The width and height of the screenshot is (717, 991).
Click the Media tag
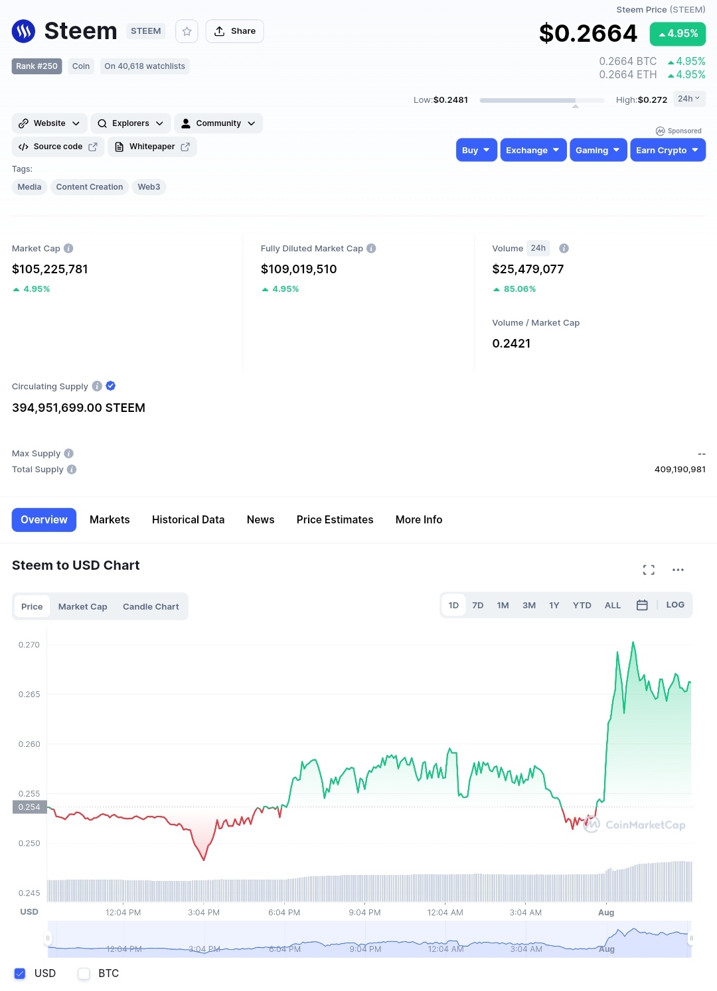click(29, 187)
